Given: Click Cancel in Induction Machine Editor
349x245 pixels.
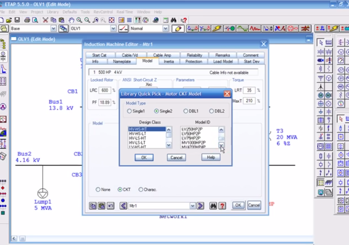Looking at the screenshot, I should point(254,205).
